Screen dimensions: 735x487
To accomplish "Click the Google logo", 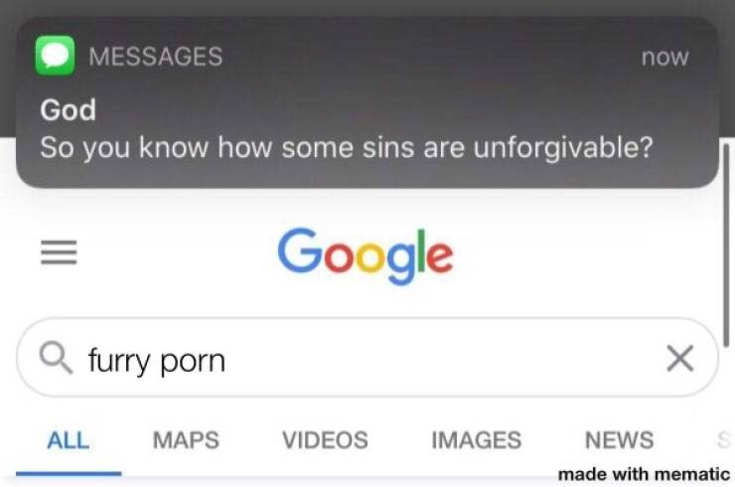I will [x=366, y=255].
